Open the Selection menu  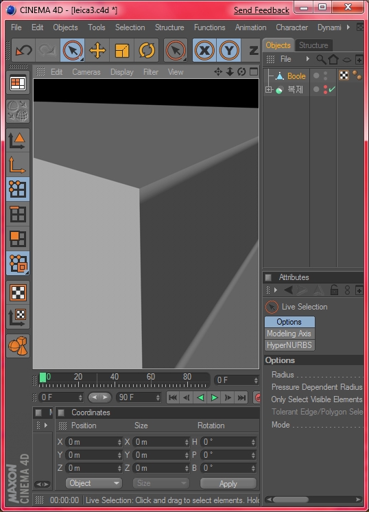point(130,27)
